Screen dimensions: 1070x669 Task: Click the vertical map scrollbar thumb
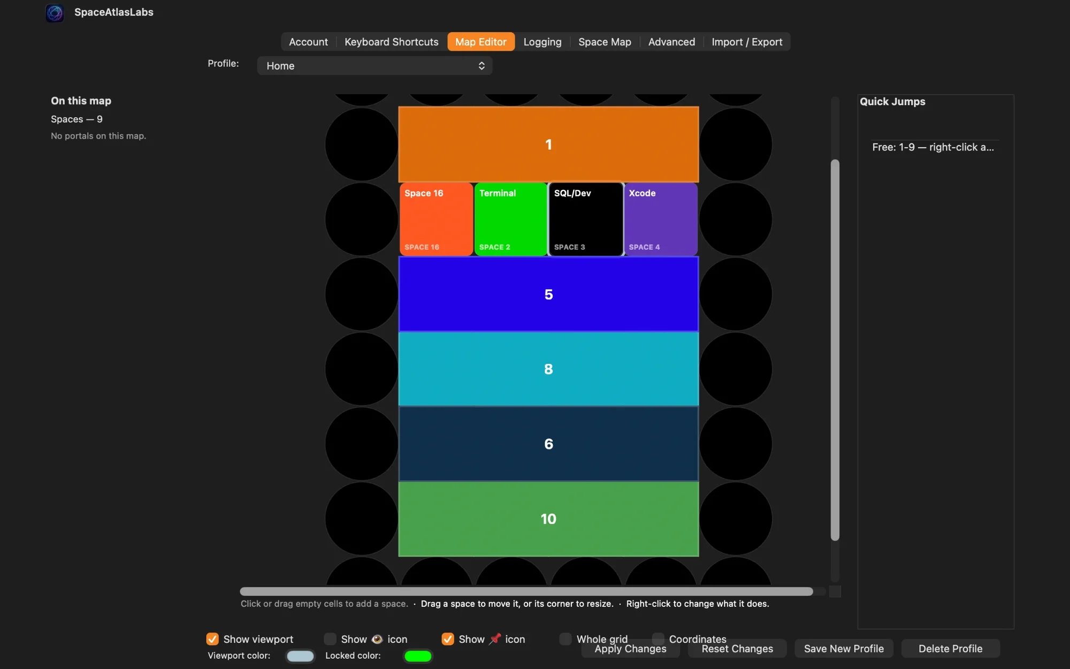click(x=835, y=350)
